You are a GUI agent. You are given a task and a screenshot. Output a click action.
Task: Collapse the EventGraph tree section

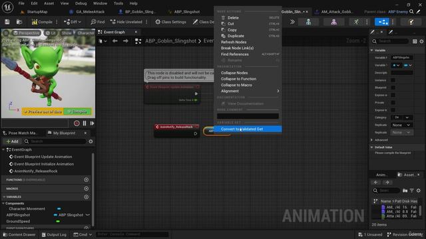pyautogui.click(x=3, y=149)
